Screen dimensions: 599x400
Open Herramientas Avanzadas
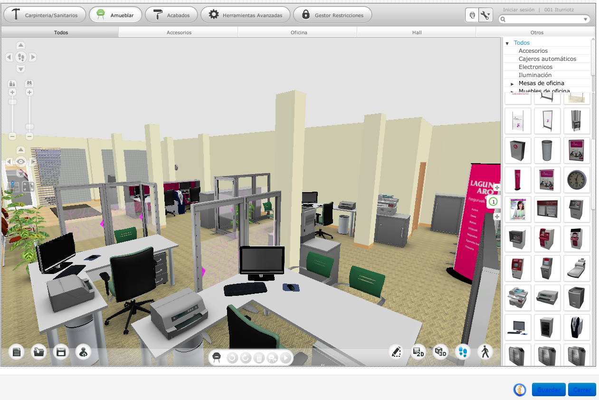tap(246, 15)
